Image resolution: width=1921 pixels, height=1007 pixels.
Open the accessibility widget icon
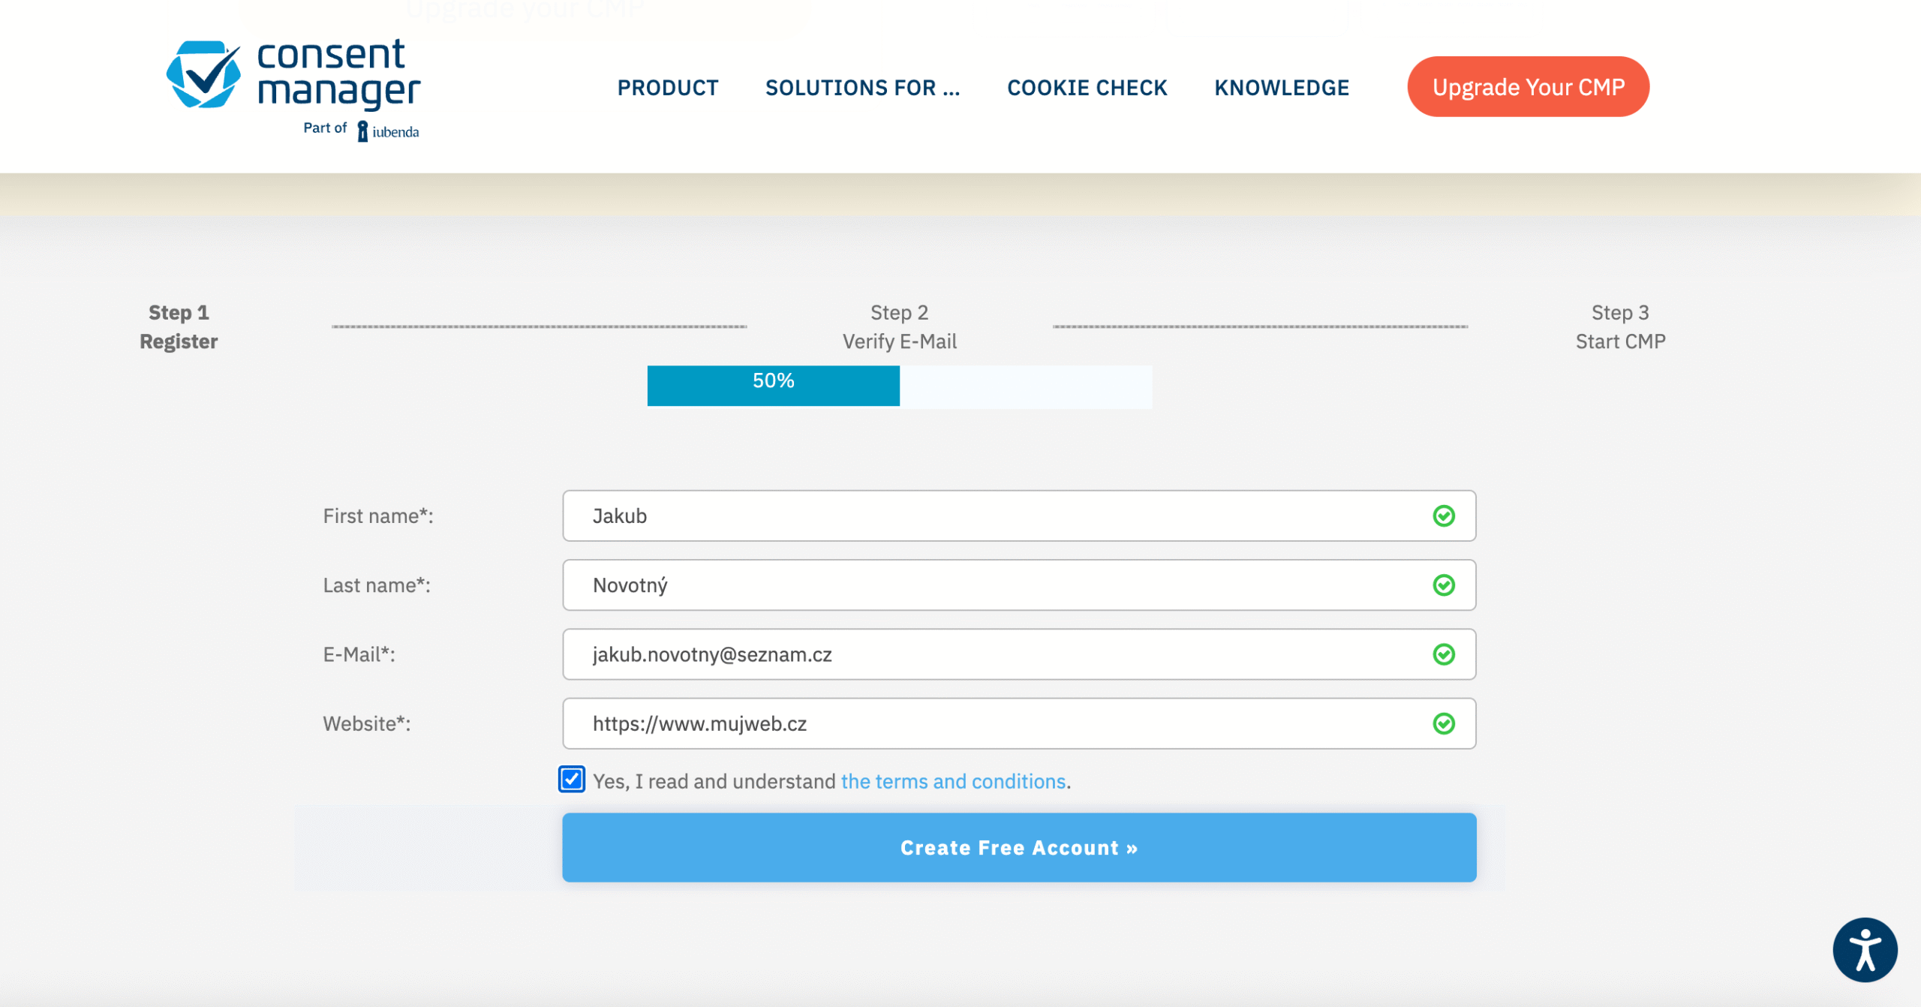click(1865, 949)
